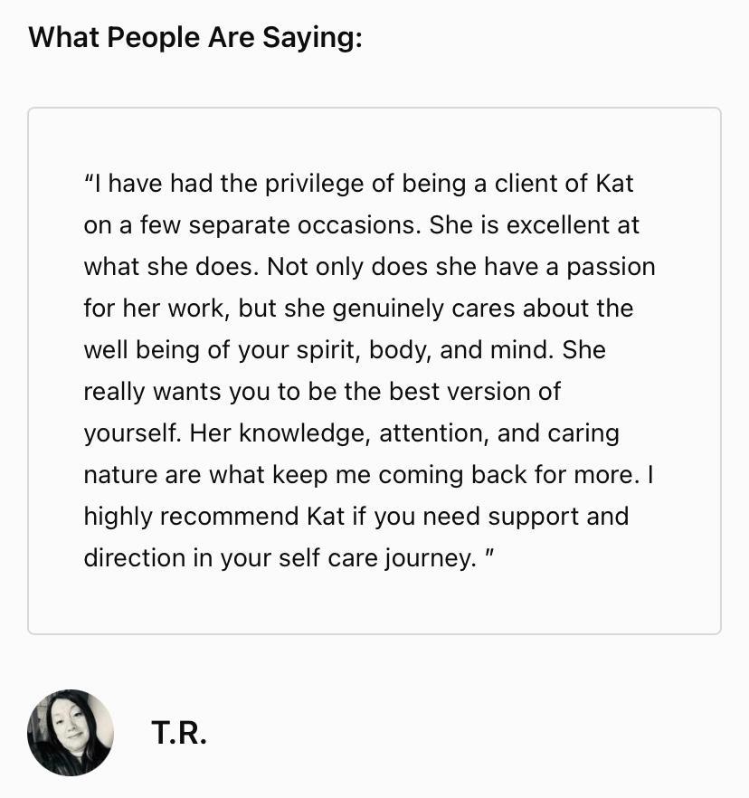Image resolution: width=749 pixels, height=798 pixels.
Task: Click the reviewer's circular avatar photo
Action: click(71, 732)
